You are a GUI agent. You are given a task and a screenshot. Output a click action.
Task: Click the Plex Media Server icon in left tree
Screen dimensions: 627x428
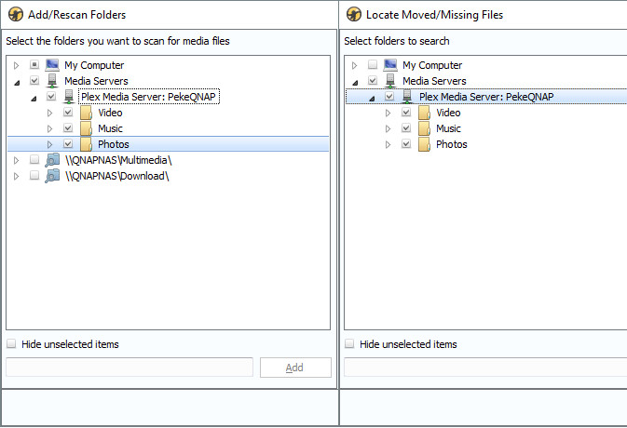[x=70, y=97]
